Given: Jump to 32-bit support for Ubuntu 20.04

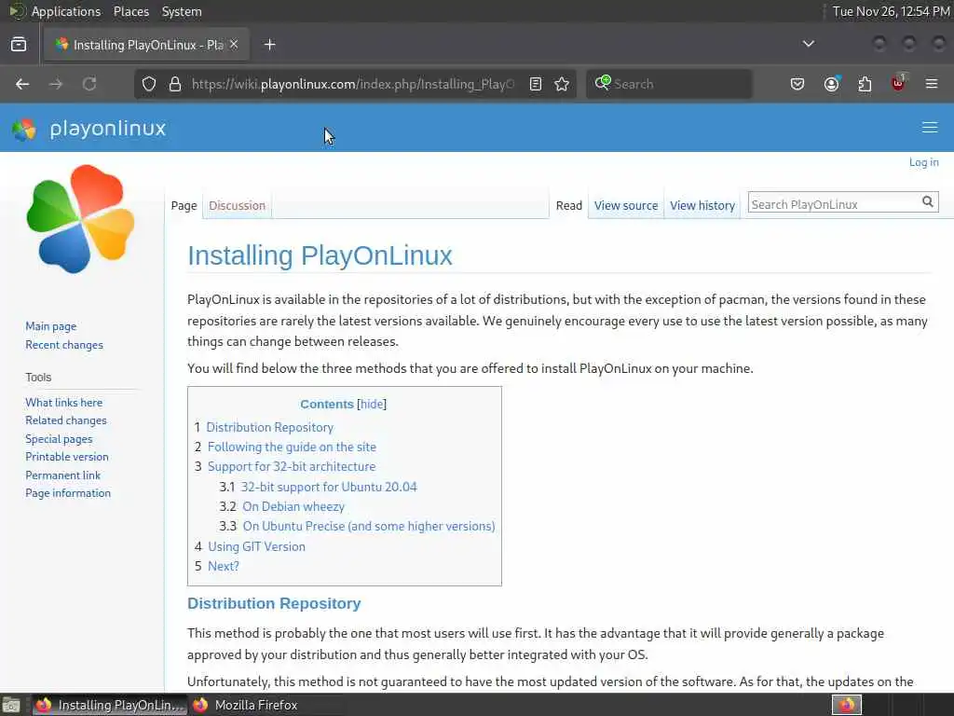Looking at the screenshot, I should [x=329, y=487].
